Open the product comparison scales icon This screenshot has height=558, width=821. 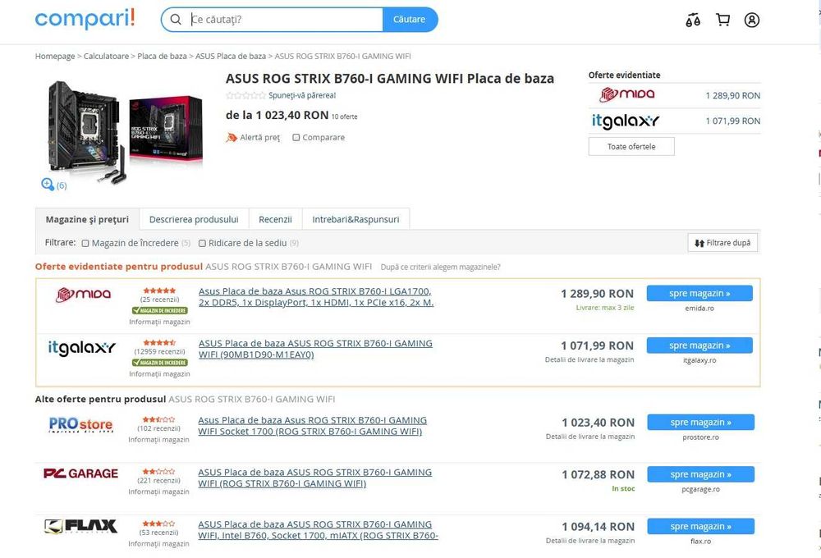pyautogui.click(x=693, y=20)
